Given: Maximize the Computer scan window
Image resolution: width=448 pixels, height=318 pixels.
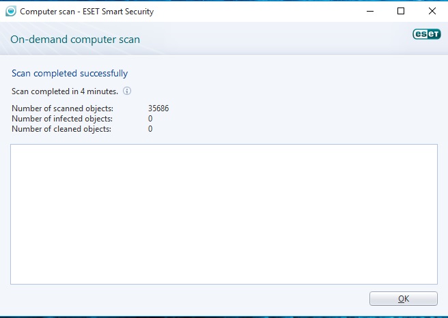Looking at the screenshot, I should [401, 12].
